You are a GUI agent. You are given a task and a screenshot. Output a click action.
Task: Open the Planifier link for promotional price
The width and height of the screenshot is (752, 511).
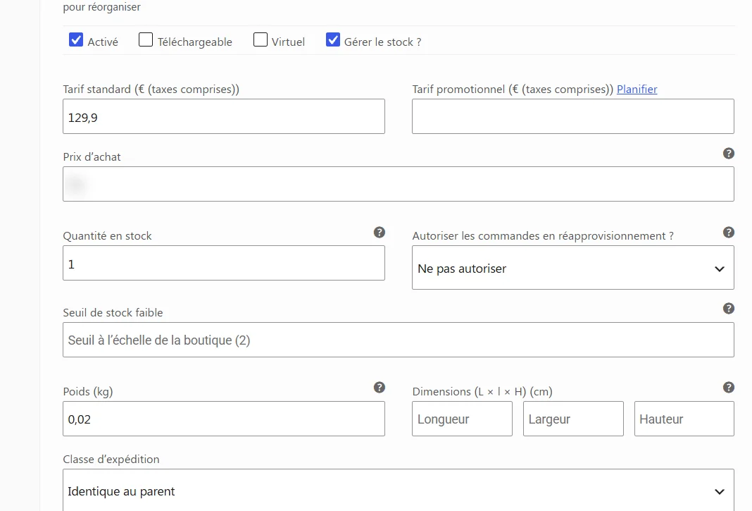(x=637, y=90)
